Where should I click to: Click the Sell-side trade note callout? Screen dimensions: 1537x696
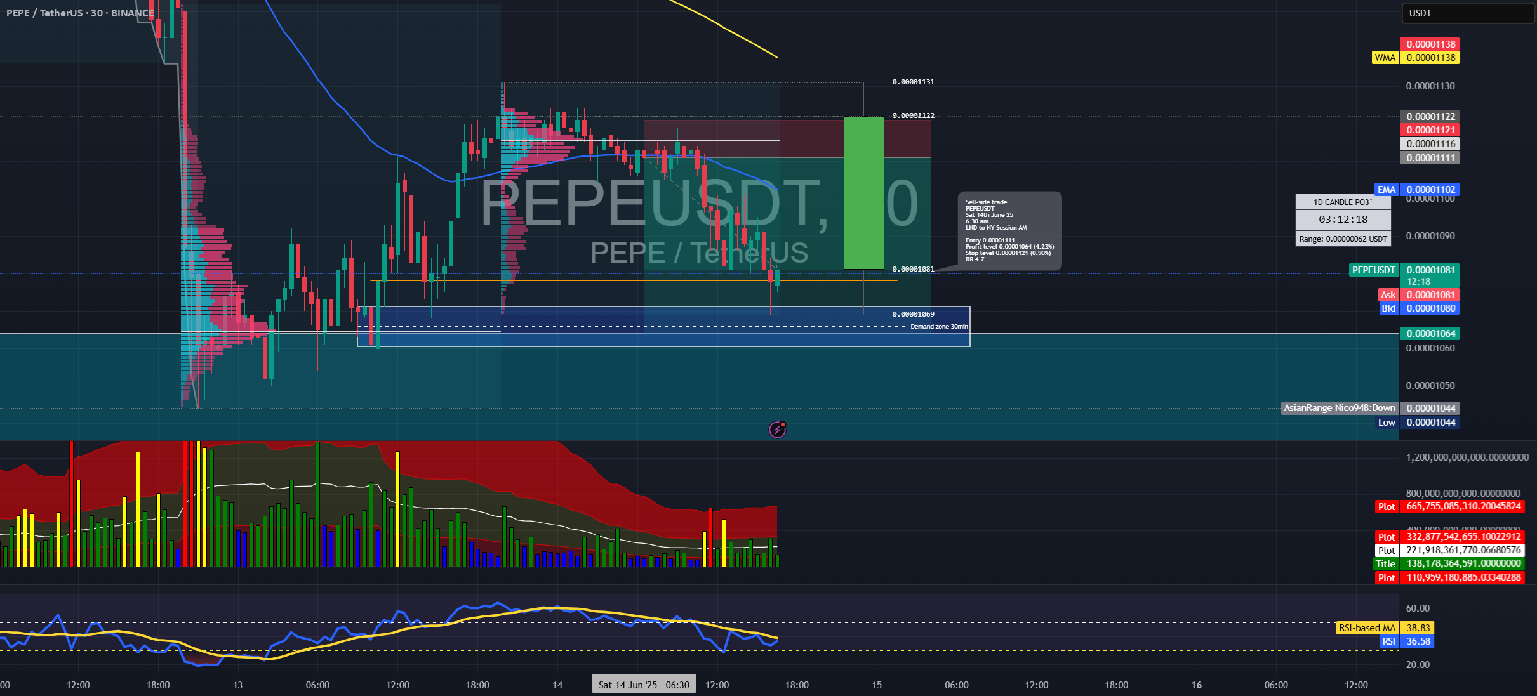point(1009,230)
